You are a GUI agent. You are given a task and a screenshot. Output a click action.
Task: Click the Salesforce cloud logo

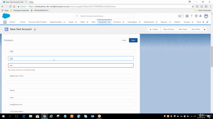[x=6, y=16]
